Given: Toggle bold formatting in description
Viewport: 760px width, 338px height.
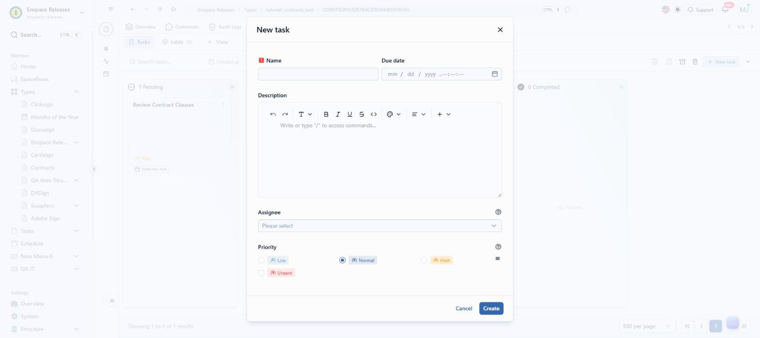Looking at the screenshot, I should click(326, 114).
